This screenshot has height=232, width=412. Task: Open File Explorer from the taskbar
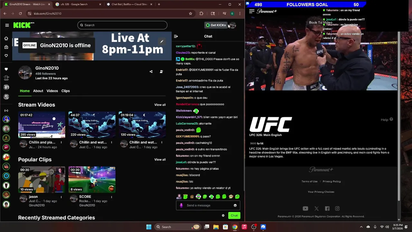(x=216, y=227)
